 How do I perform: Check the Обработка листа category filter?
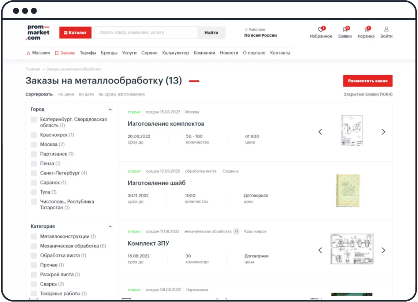[x=34, y=256]
